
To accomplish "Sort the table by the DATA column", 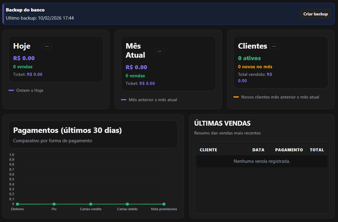I will (x=259, y=150).
